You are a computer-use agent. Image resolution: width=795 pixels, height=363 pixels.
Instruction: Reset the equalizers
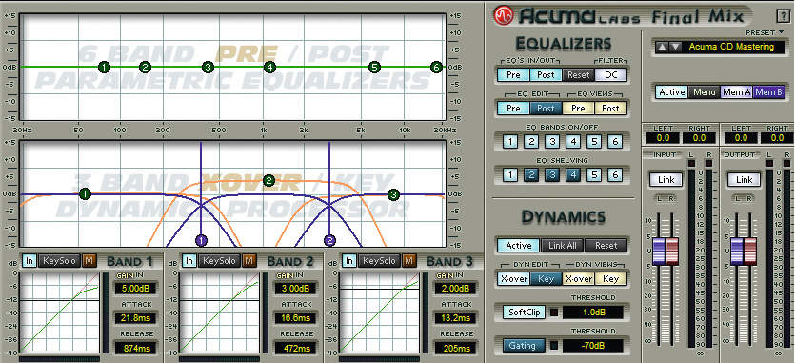578,74
